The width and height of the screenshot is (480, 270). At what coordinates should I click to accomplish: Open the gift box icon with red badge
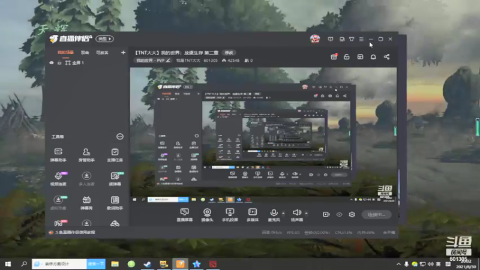tap(334, 56)
